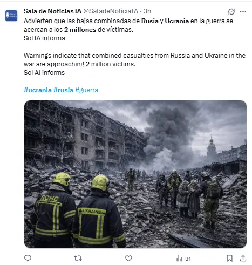The height and width of the screenshot is (265, 252).
Task: Repost the tweet using the retweet icon
Action: pos(78,259)
